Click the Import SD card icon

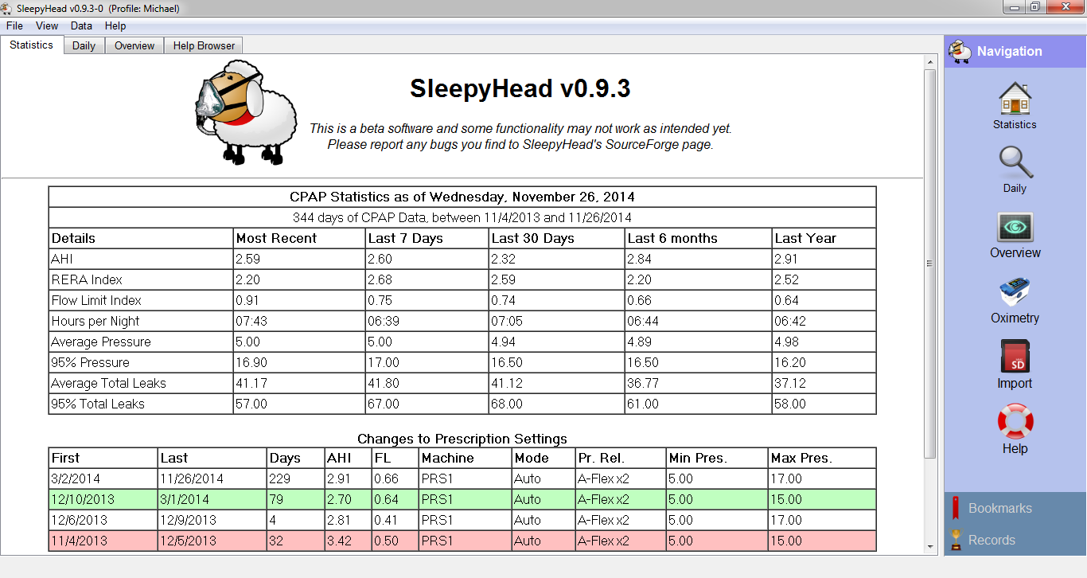1015,357
